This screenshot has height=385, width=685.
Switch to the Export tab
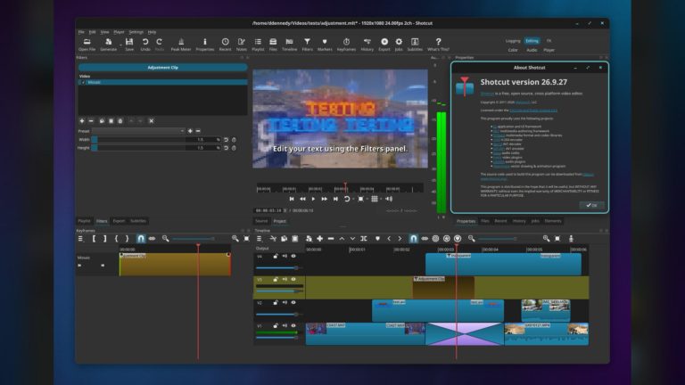(x=119, y=221)
